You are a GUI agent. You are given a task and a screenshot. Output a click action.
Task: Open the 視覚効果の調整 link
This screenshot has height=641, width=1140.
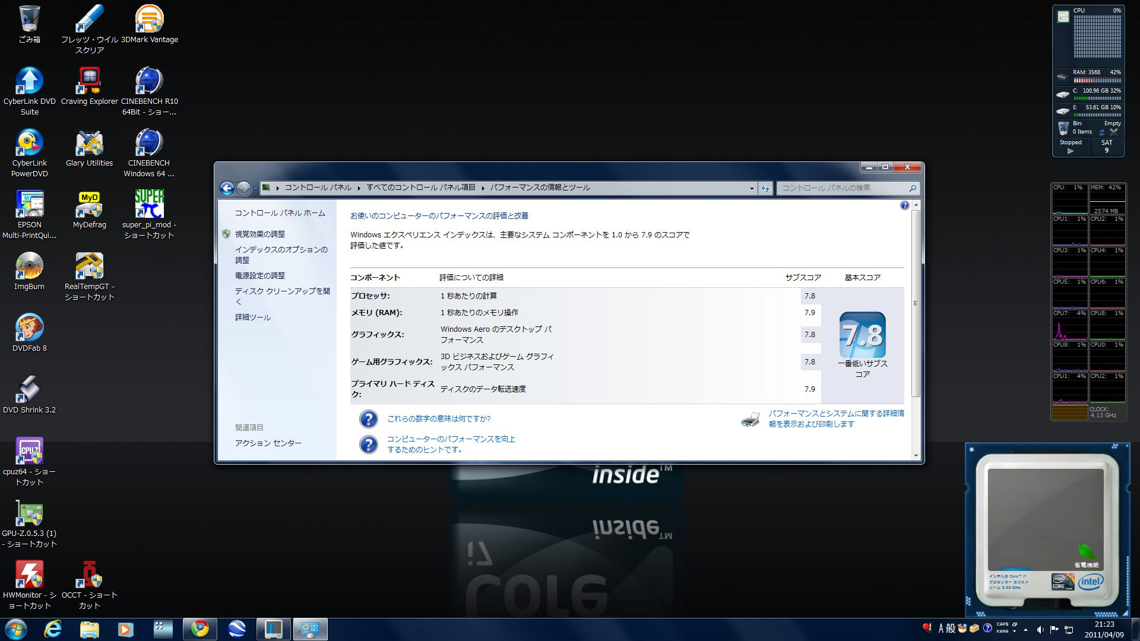click(259, 234)
